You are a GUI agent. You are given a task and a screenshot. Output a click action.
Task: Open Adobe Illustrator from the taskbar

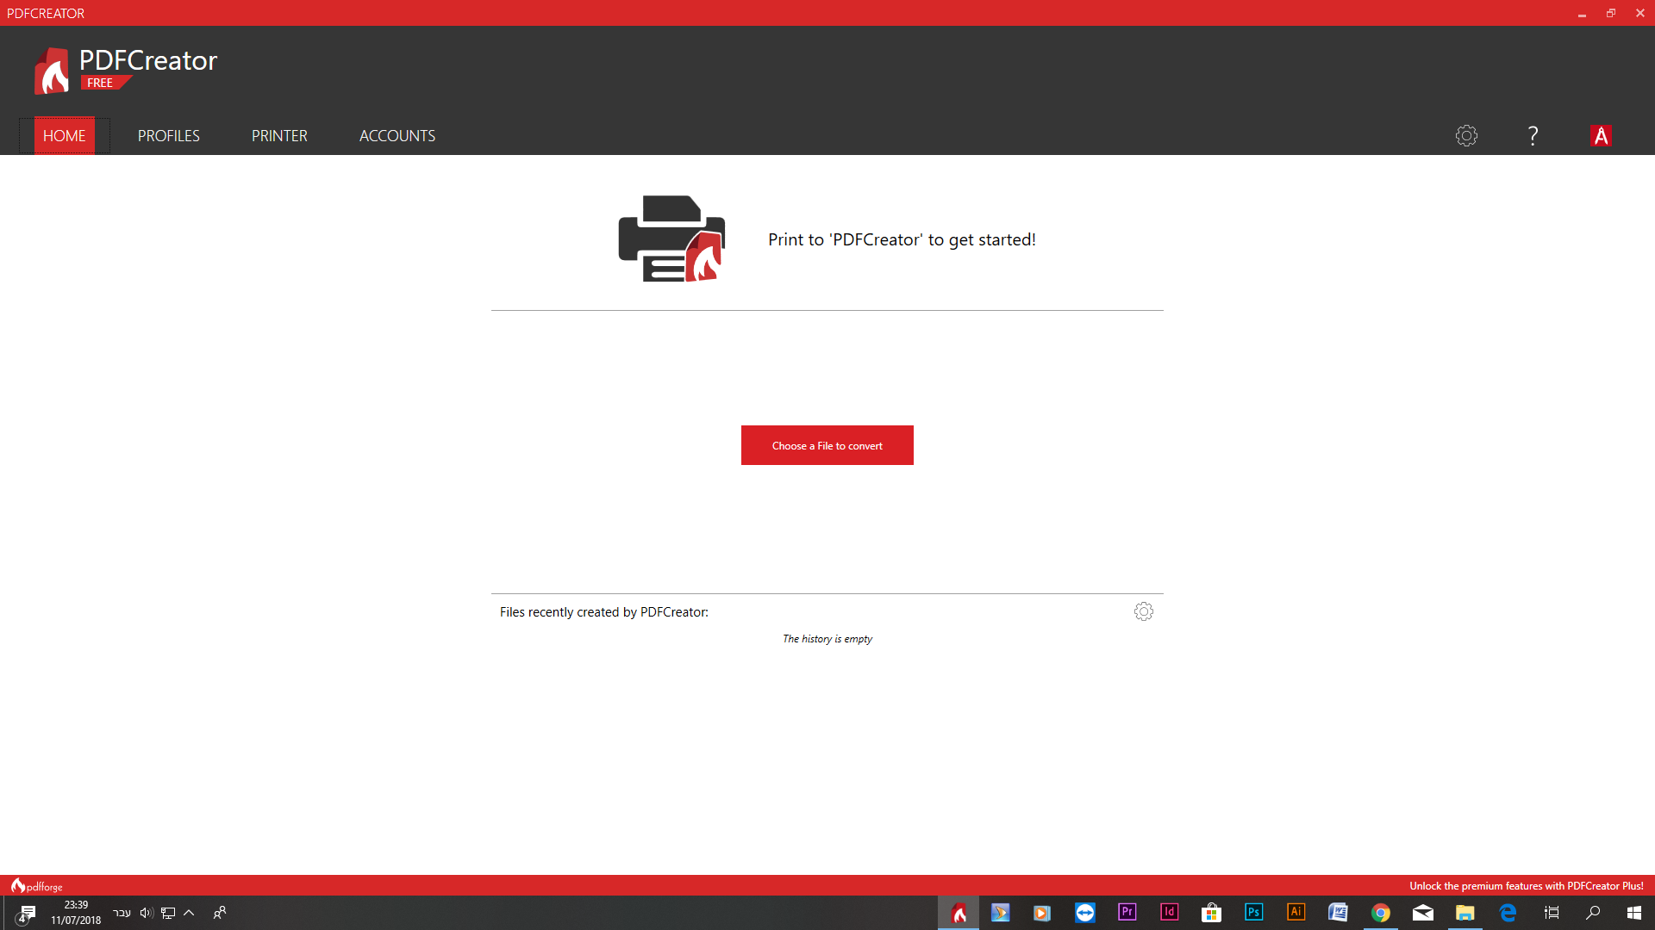pos(1296,913)
